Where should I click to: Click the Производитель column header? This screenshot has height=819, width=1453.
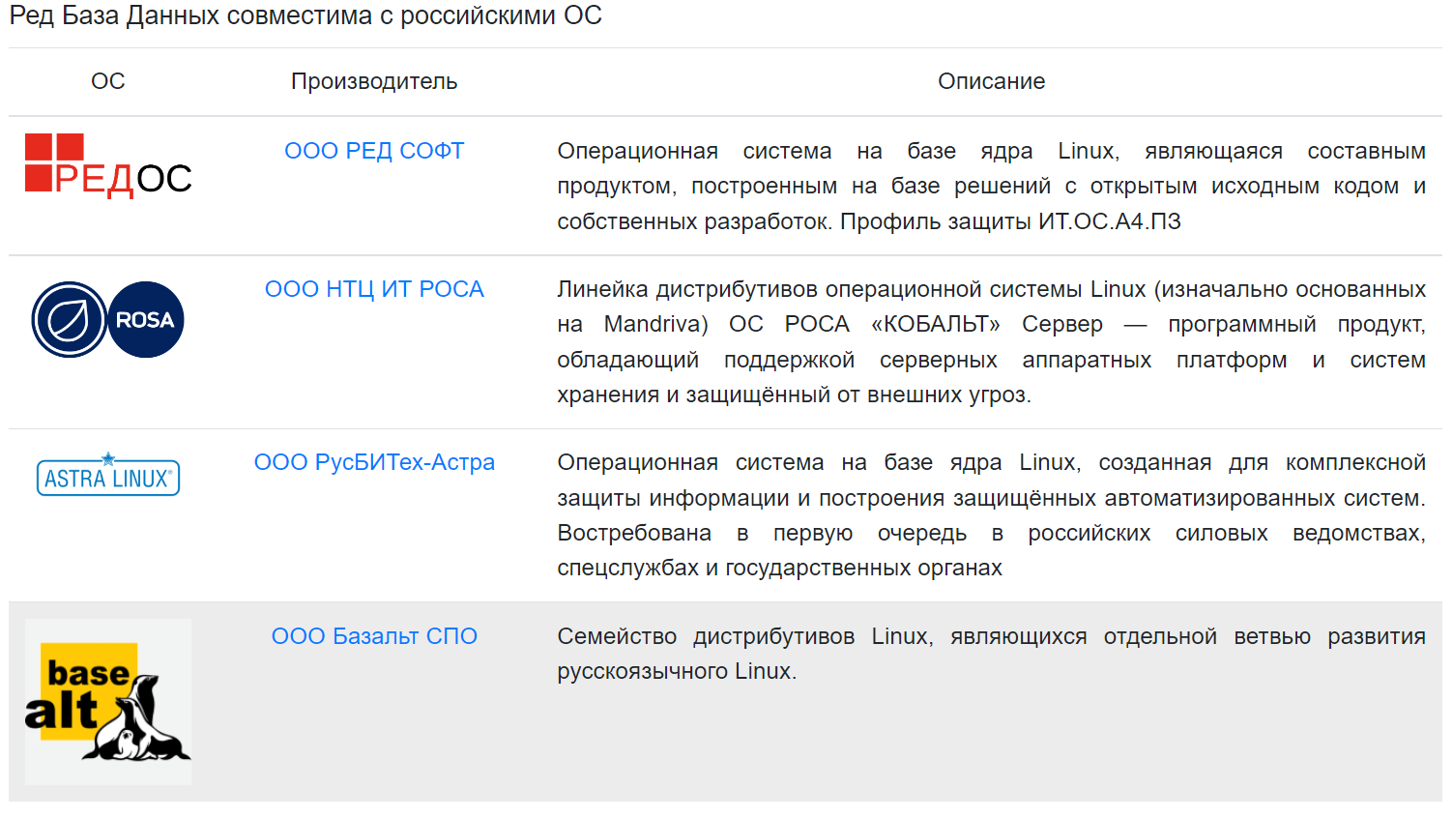click(374, 81)
